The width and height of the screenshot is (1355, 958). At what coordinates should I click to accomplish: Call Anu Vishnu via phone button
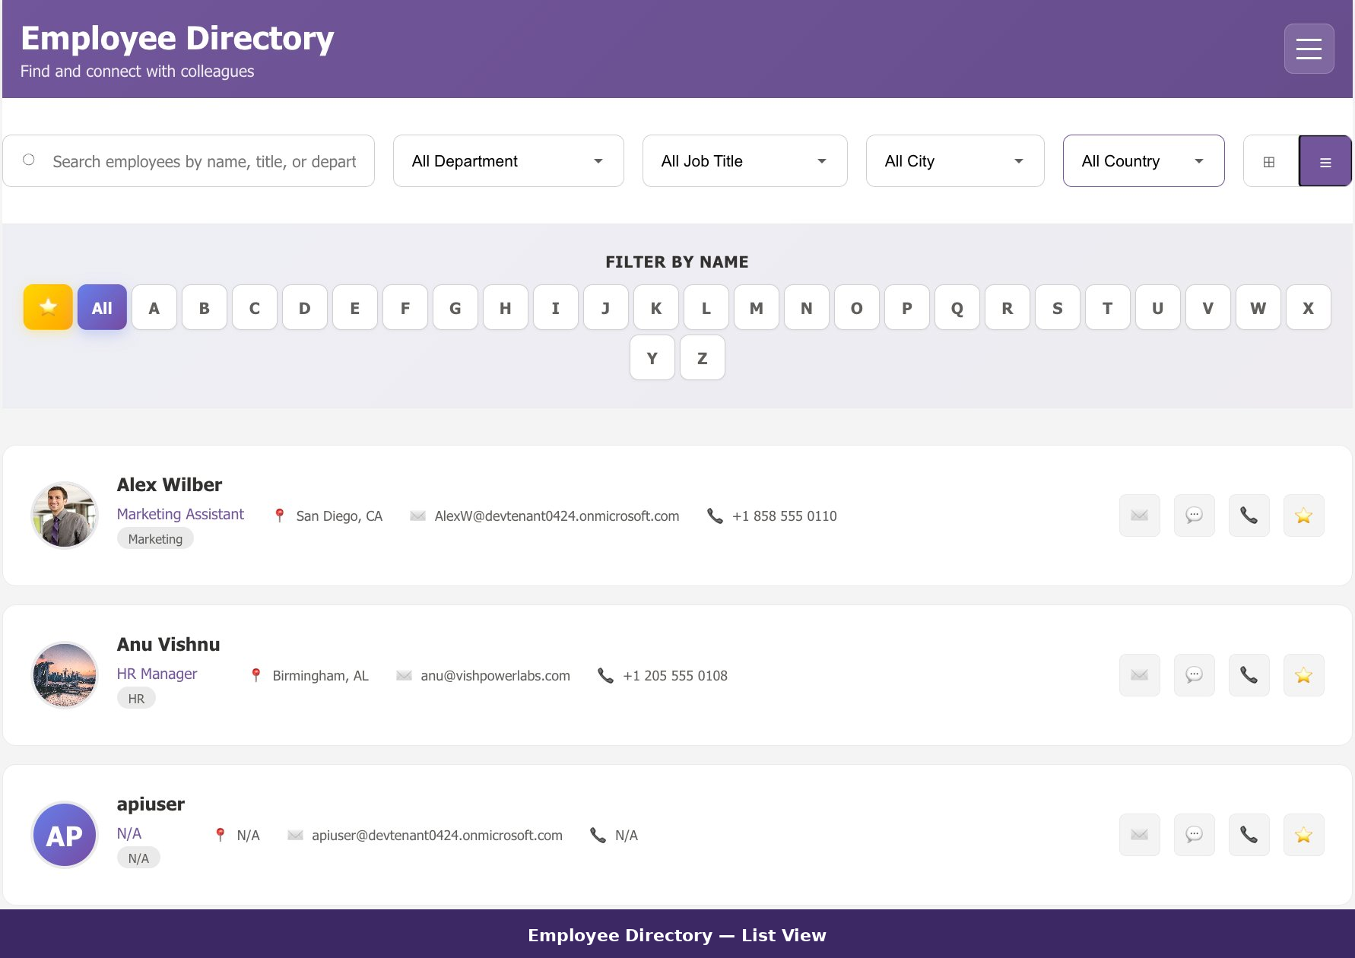click(1249, 675)
